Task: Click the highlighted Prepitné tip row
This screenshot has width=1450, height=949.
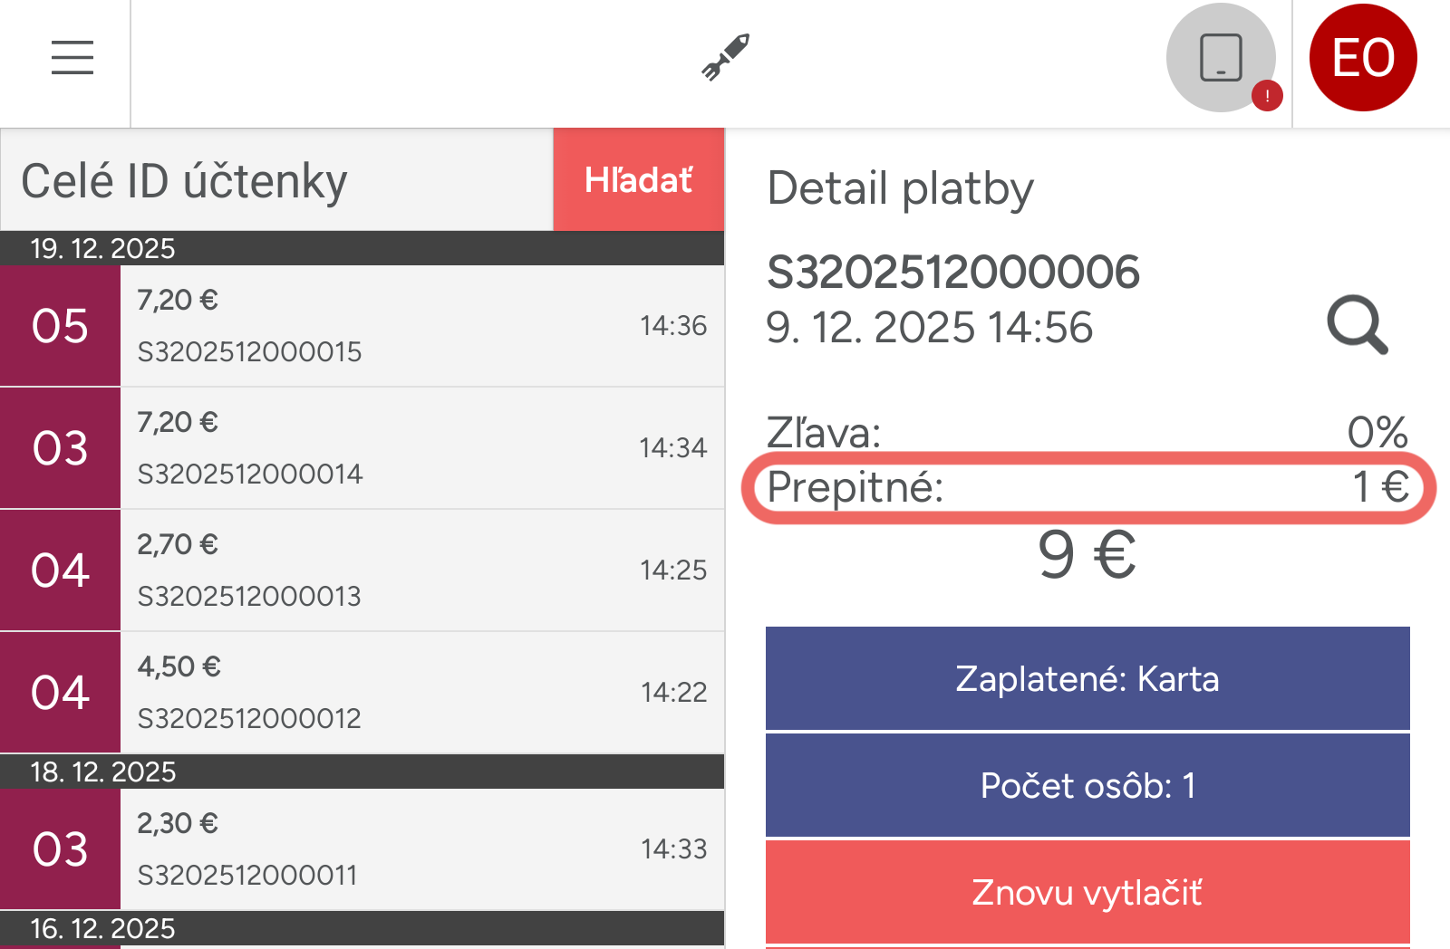Action: [x=1087, y=488]
